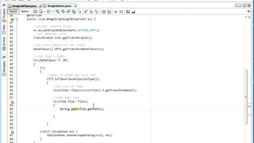254x143 pixels.
Task: Click the navigate Back icon
Action: coord(41,12)
